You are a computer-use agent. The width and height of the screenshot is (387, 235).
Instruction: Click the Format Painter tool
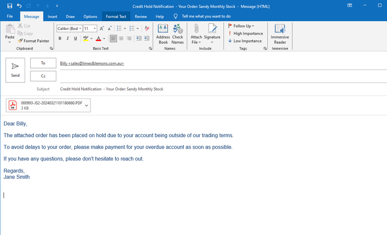(34, 41)
